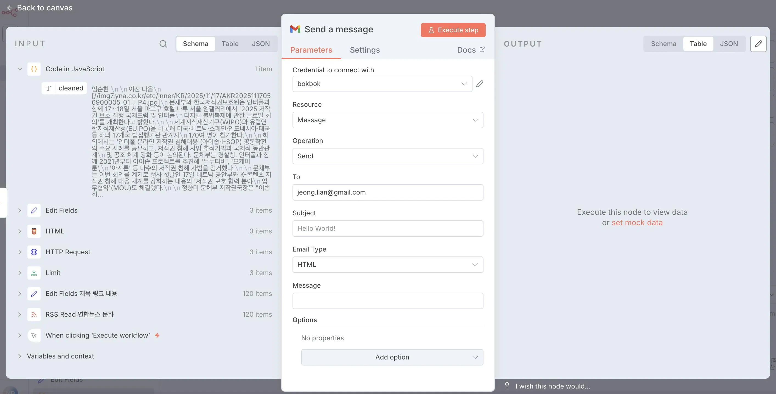
Task: Expand Variables and context section
Action: 20,356
